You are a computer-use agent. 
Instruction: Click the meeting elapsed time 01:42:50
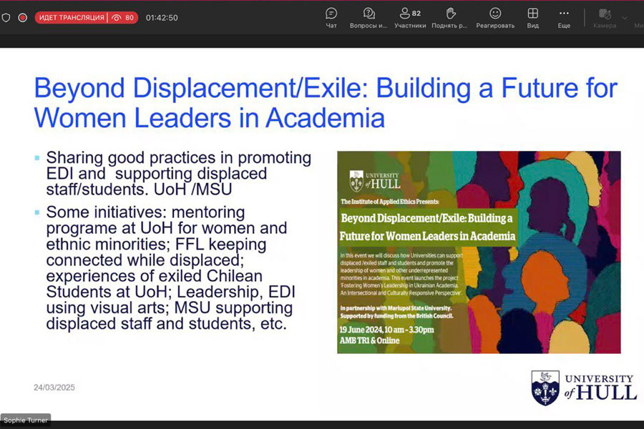162,17
